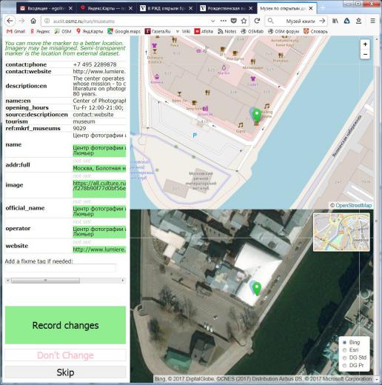Select the DG Std imagery layer
Screen dimensions: 382x385
point(345,358)
